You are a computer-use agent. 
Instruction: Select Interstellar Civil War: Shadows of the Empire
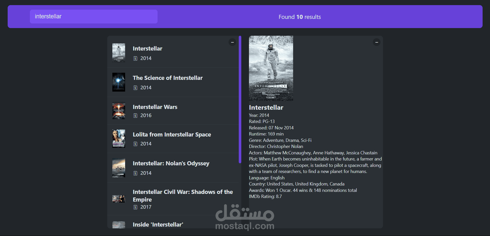tap(173, 199)
